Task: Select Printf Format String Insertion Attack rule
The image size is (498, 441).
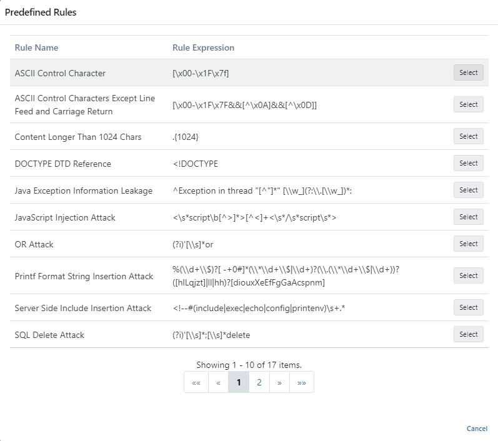Action: pos(468,275)
